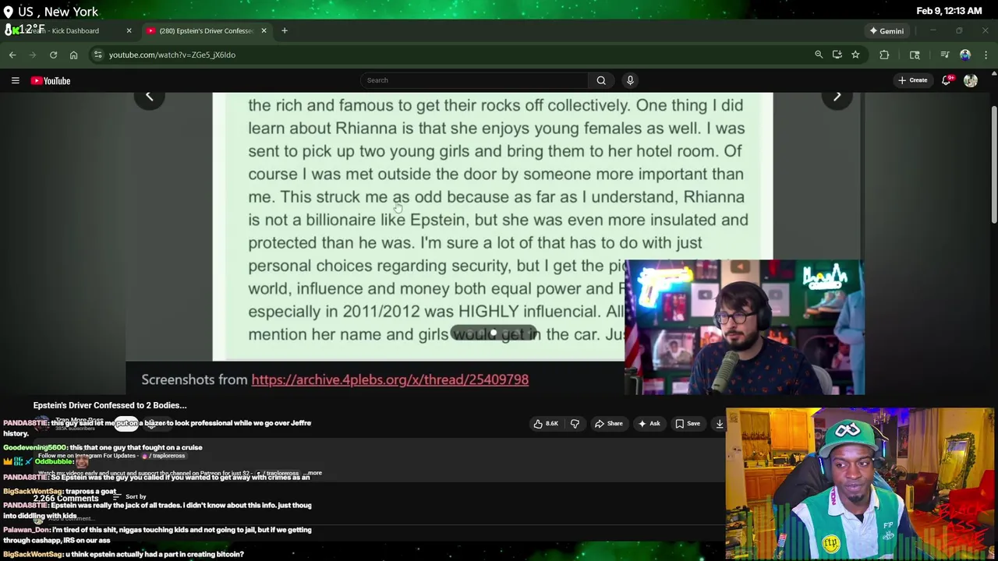Image resolution: width=998 pixels, height=561 pixels.
Task: Open a new browser tab with plus
Action: coord(285,30)
